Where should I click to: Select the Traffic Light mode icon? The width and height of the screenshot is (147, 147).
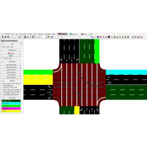(106, 37)
